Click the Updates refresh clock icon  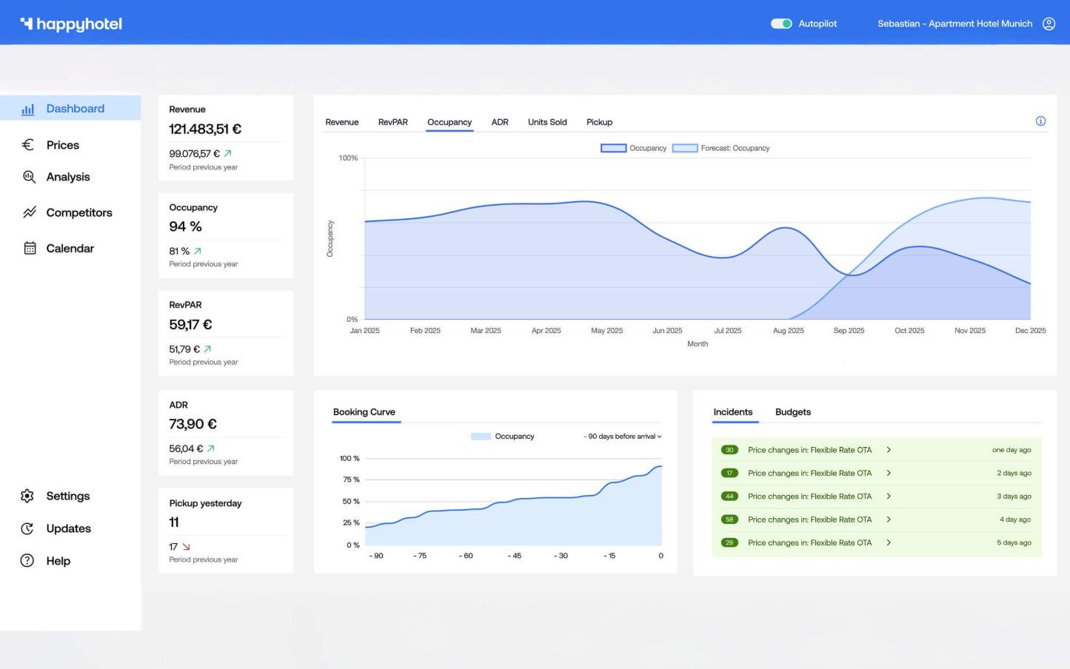pos(27,528)
